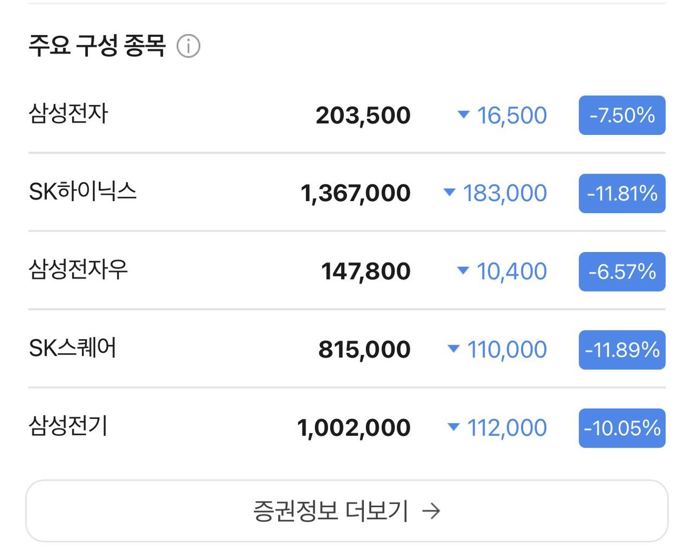Click the 1,367,000 price of SK하이닉스
This screenshot has width=694, height=556.
tap(356, 193)
